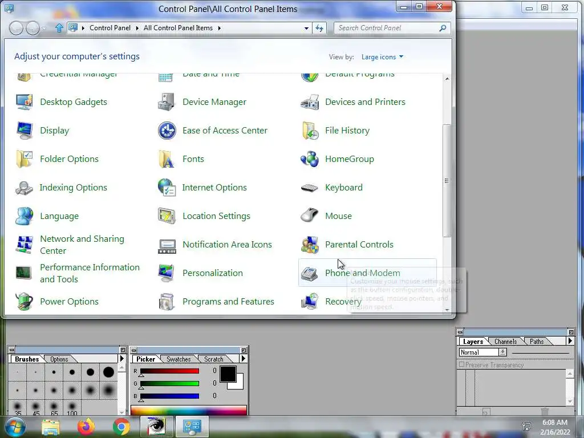Image resolution: width=584 pixels, height=438 pixels.
Task: Toggle Preserve Transparency checkbox in Layers panel
Action: point(462,364)
